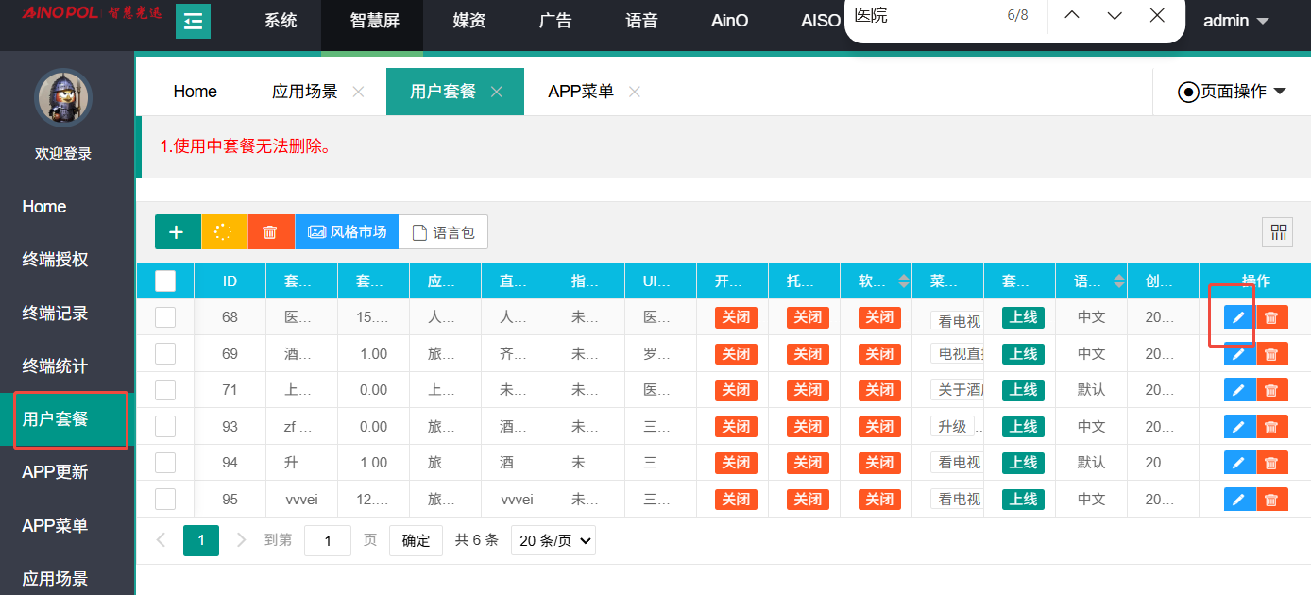Open 终端统计 in the sidebar
Image resolution: width=1311 pixels, height=595 pixels.
click(55, 366)
